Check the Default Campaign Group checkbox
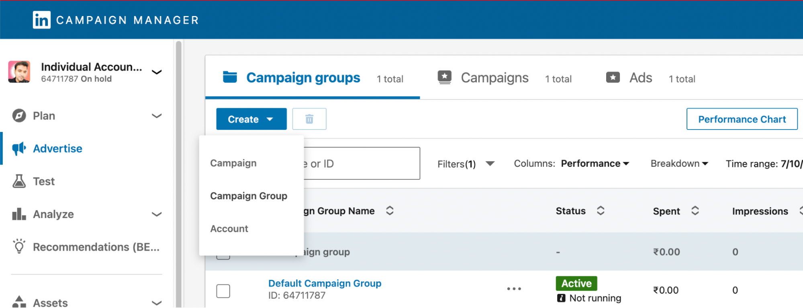The image size is (803, 308). click(223, 291)
